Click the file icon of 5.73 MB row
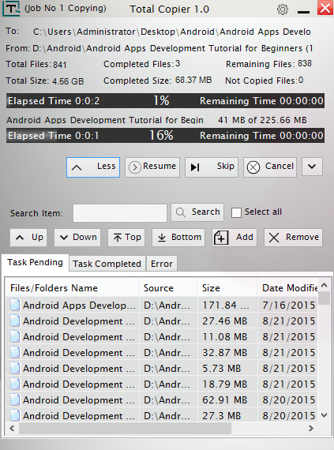 (15, 368)
